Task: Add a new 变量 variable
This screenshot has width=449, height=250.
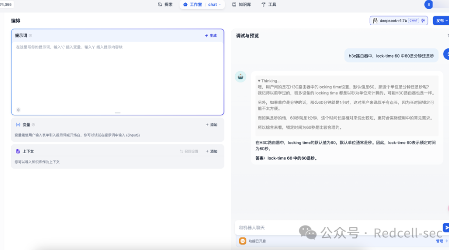Action: [211, 125]
